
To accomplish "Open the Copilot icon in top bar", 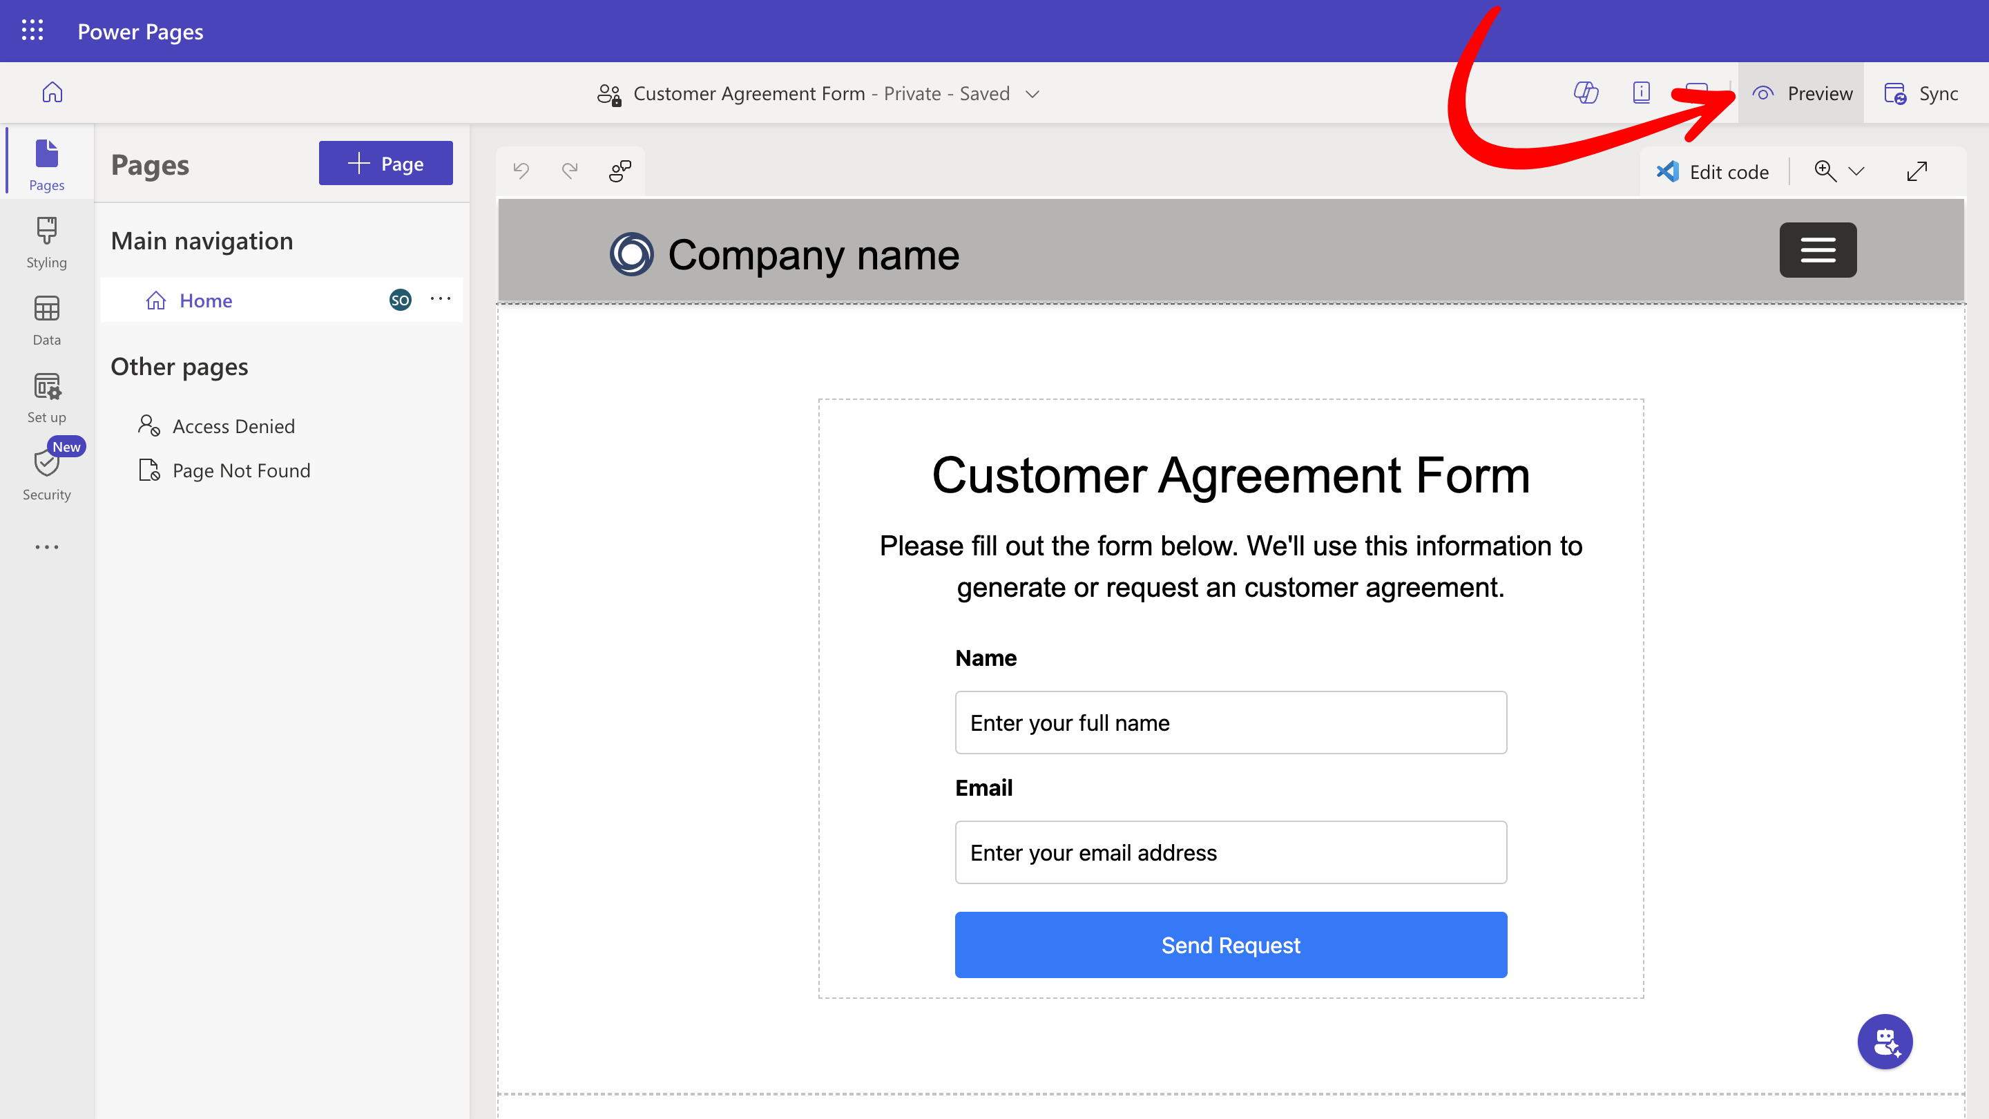I will (1586, 93).
